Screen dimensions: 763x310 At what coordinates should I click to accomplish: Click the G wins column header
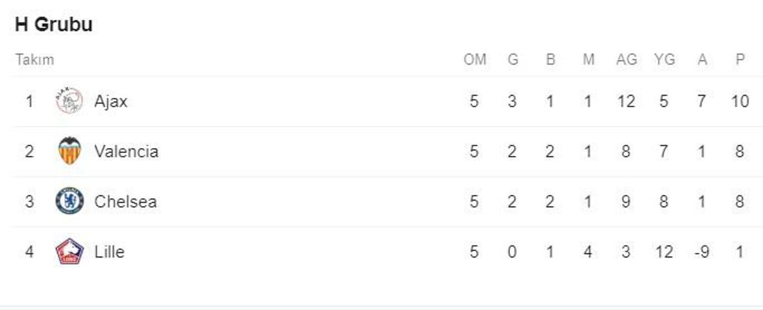(x=513, y=60)
